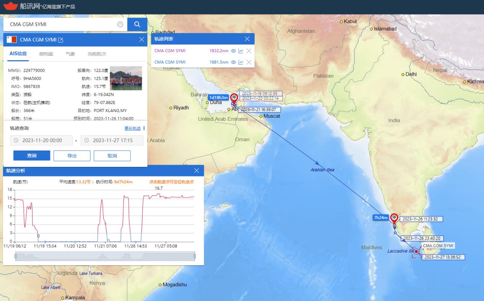Click the 目的地 PORT KLANG,MY value

(x=110, y=110)
